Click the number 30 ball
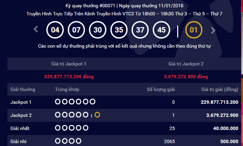This screenshot has height=146, width=243. tap(98, 30)
